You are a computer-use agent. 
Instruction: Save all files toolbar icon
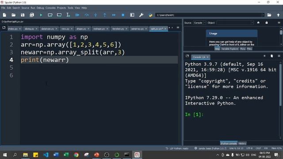click(x=32, y=15)
